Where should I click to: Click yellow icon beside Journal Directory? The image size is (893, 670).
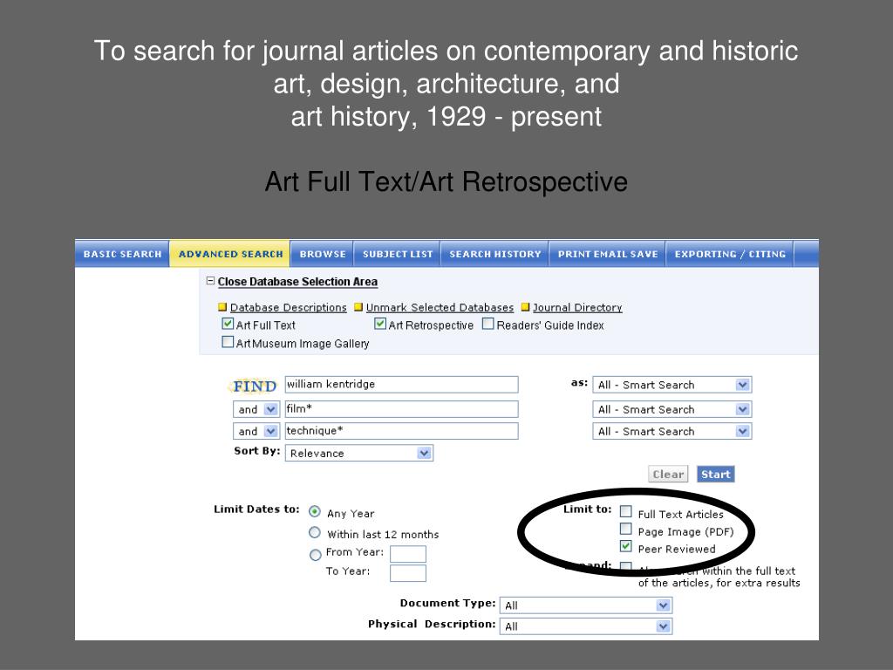[x=525, y=307]
